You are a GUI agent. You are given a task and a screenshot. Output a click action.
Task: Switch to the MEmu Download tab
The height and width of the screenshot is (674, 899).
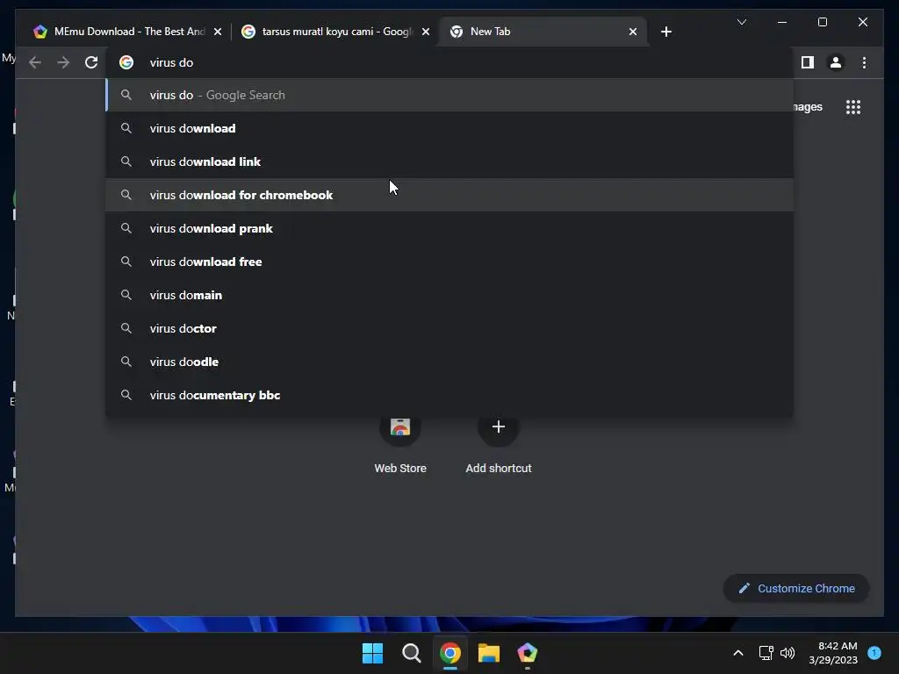click(x=126, y=32)
